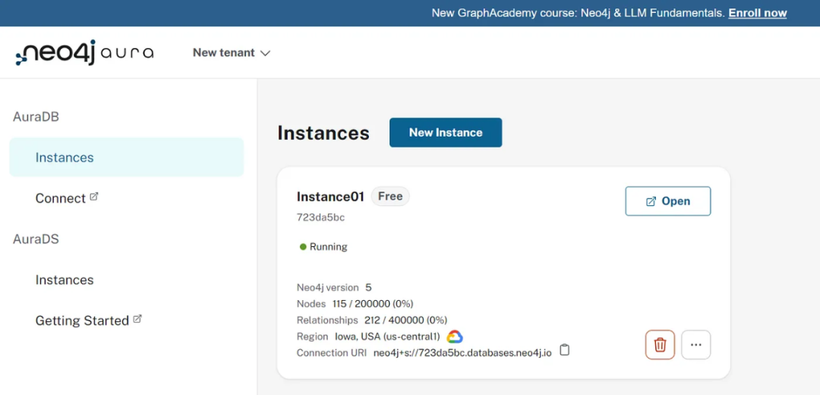The image size is (820, 395).
Task: Select AuraDS Instances in sidebar
Action: click(65, 280)
